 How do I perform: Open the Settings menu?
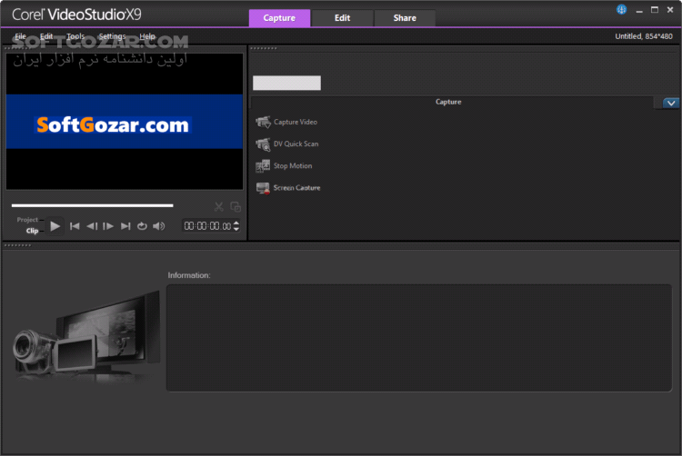click(x=112, y=36)
